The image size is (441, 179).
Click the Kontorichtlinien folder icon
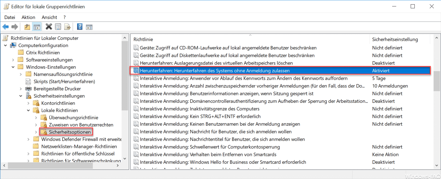point(36,103)
